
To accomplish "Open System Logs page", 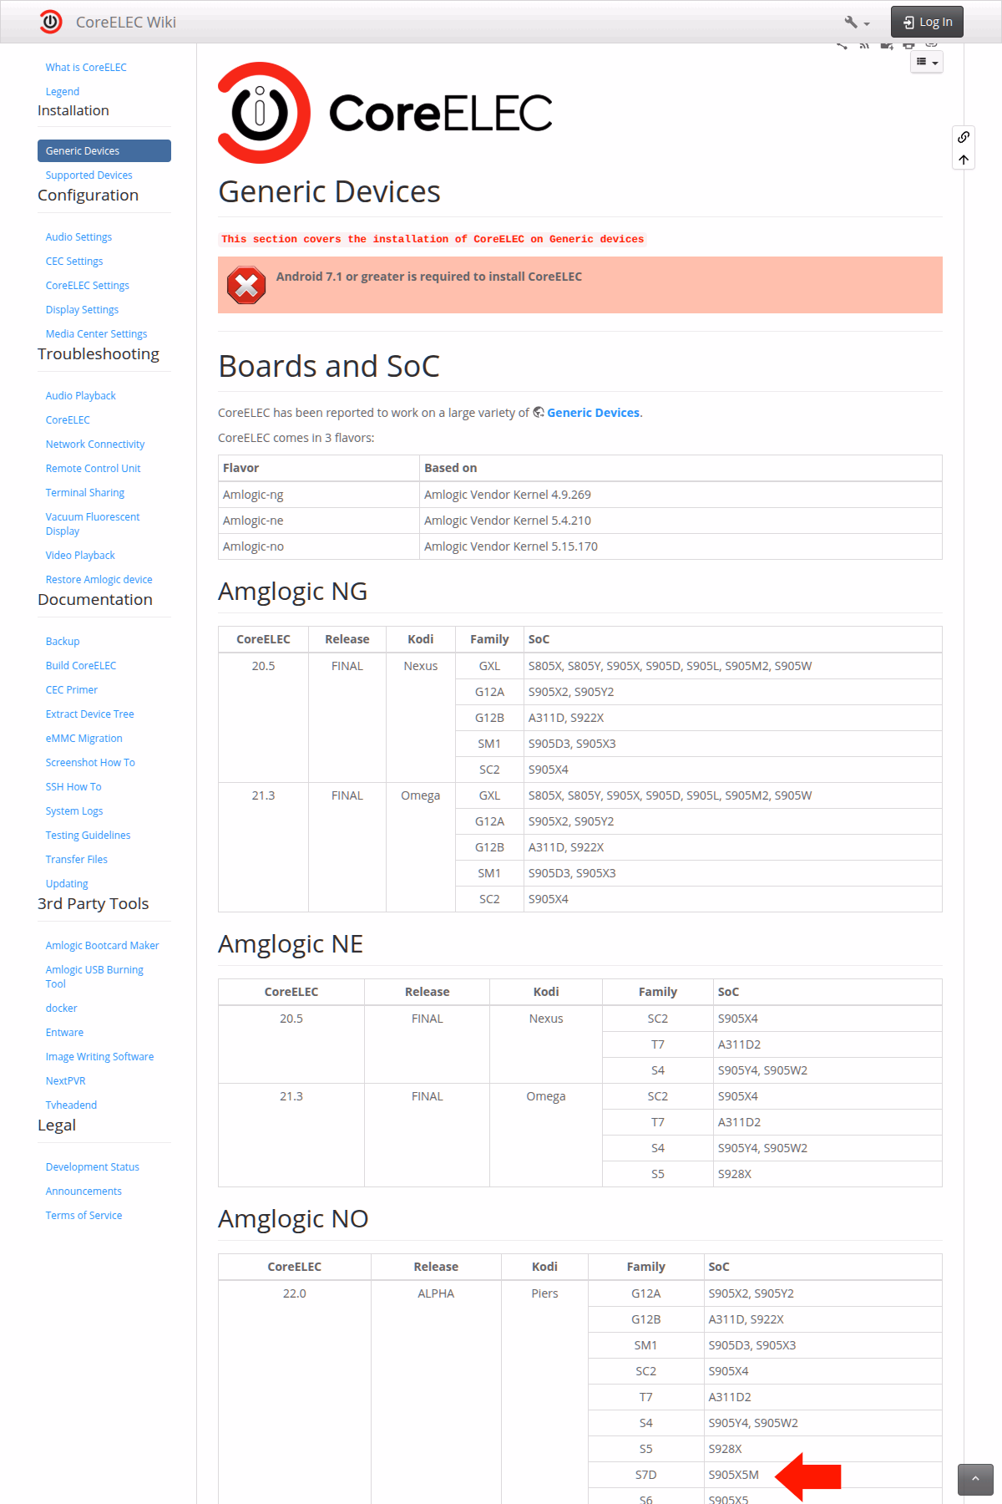I will (x=74, y=811).
